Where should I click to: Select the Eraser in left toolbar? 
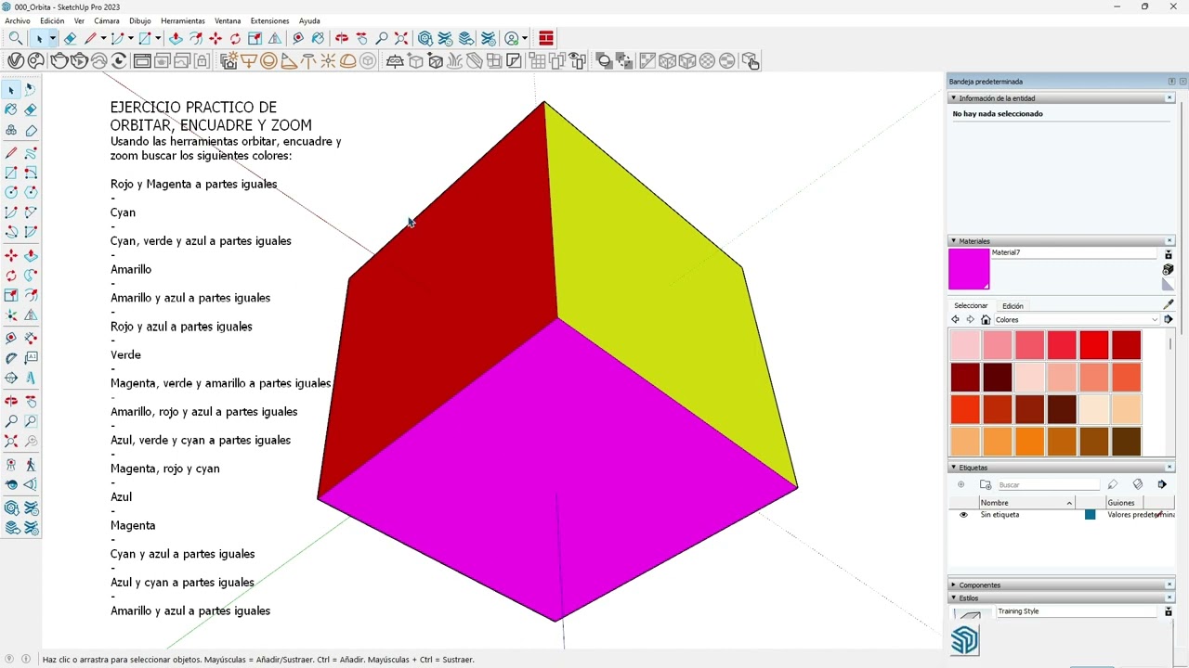click(31, 109)
